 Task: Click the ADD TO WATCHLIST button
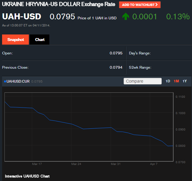pos(140,5)
